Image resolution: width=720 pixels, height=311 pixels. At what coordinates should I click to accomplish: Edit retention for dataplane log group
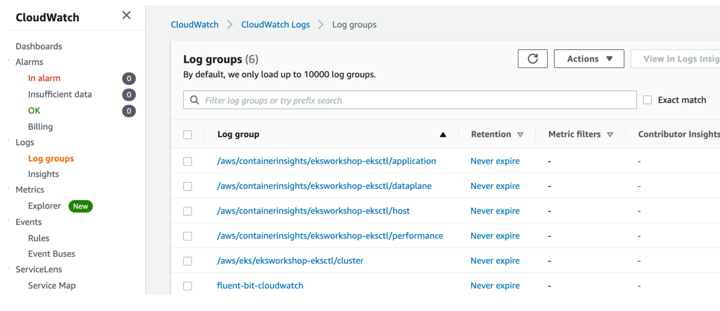[x=495, y=186]
